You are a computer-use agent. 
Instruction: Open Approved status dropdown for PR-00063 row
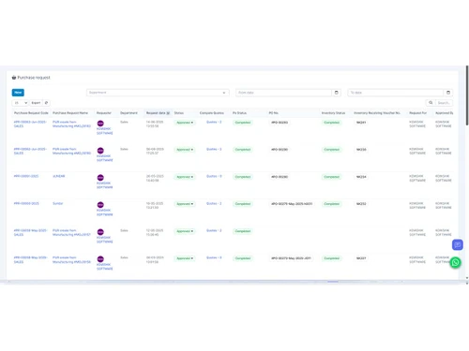(185, 123)
